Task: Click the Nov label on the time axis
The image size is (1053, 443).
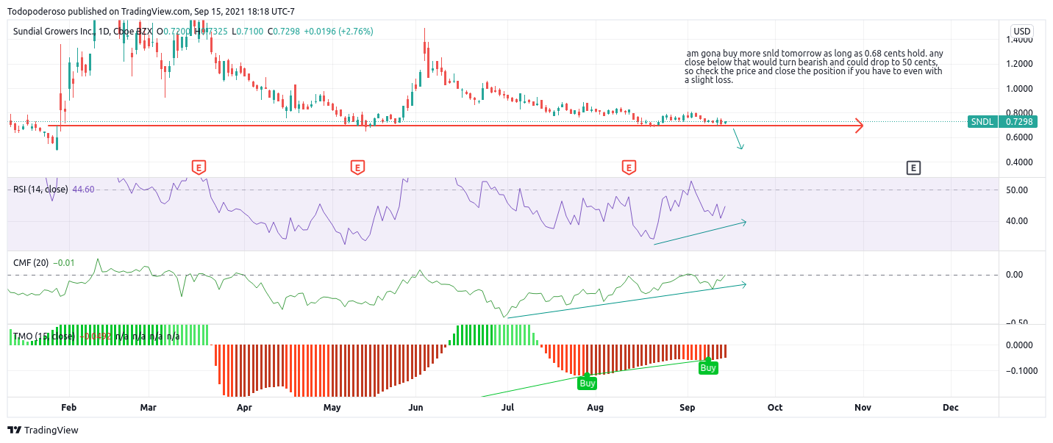Action: (863, 407)
